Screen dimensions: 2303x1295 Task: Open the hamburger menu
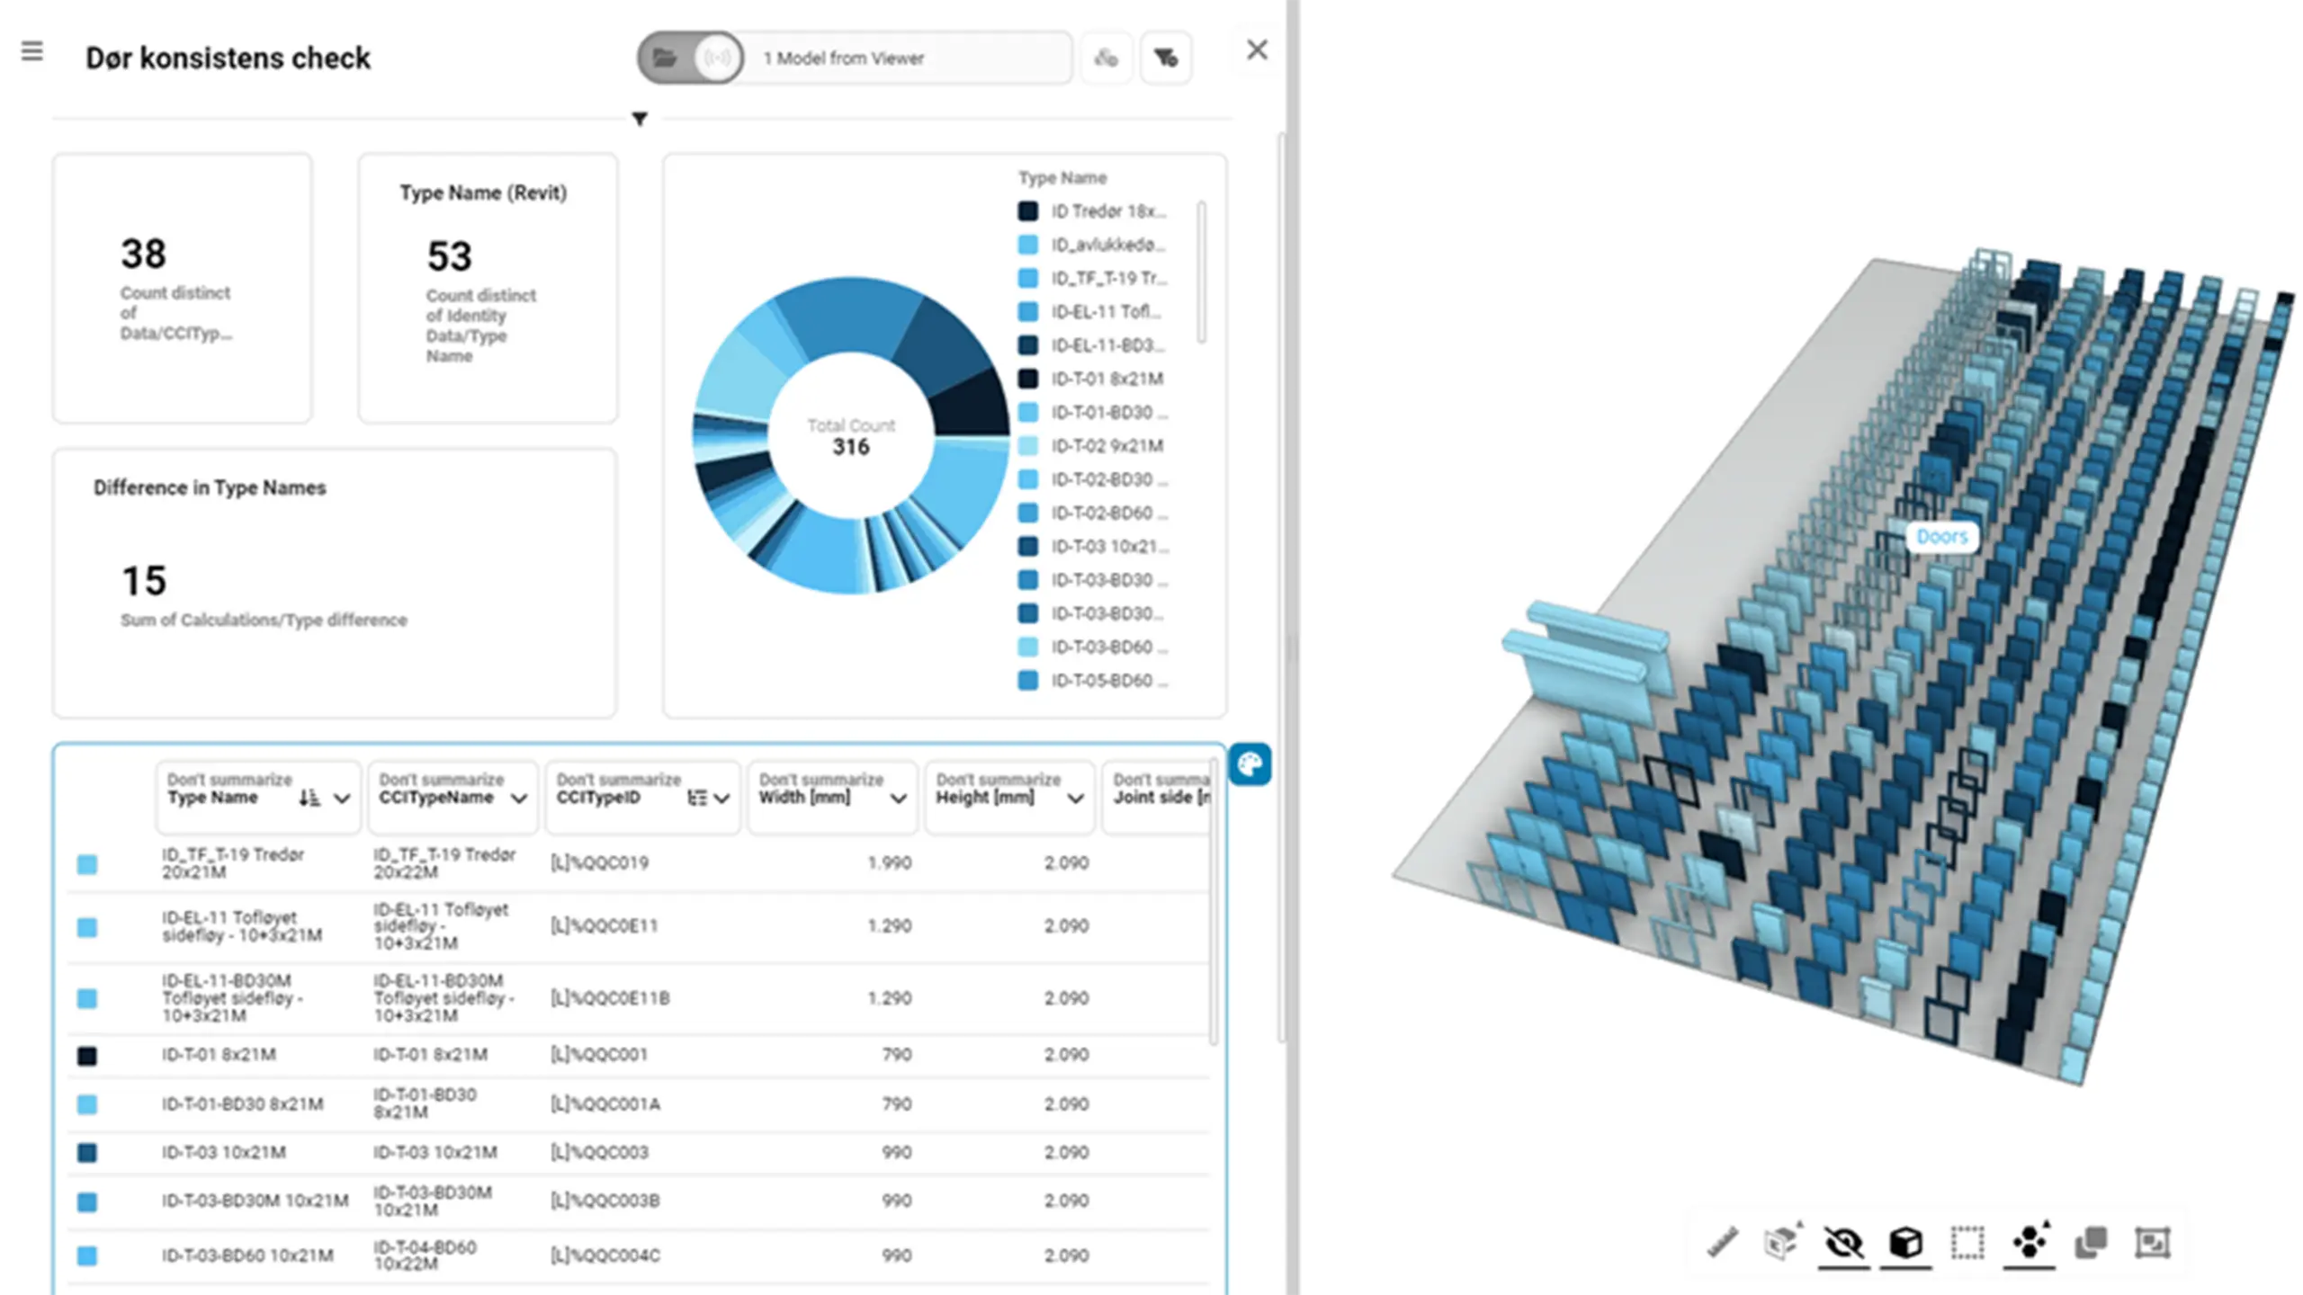[32, 51]
